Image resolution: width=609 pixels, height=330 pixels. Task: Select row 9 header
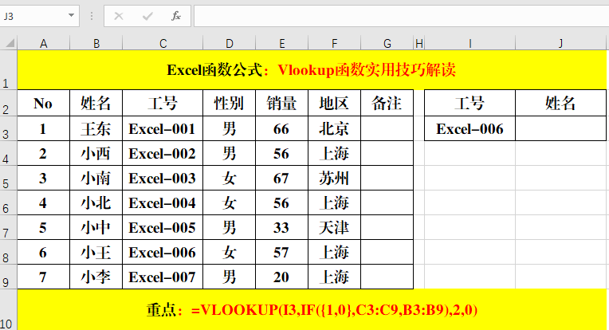click(9, 277)
